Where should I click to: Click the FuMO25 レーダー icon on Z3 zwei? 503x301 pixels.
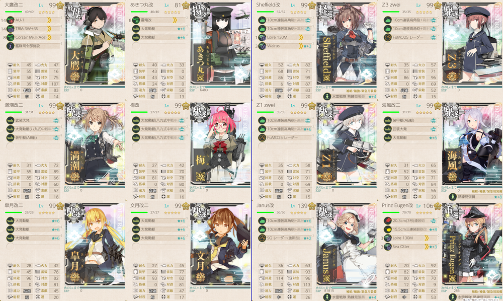click(387, 37)
